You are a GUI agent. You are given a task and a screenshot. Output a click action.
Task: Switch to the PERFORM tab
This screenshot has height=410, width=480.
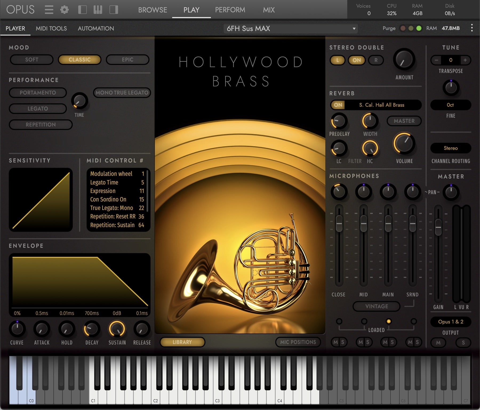230,10
